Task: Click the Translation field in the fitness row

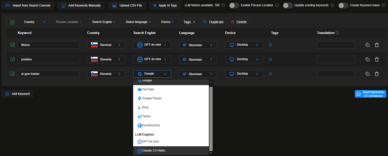Action: 336,45
